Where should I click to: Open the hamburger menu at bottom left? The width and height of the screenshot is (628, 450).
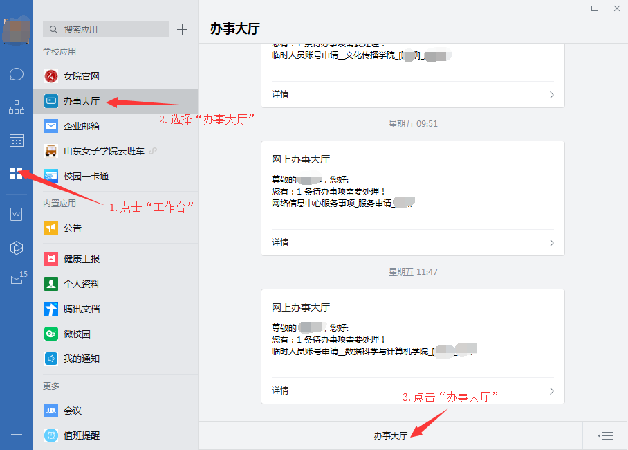(x=17, y=434)
